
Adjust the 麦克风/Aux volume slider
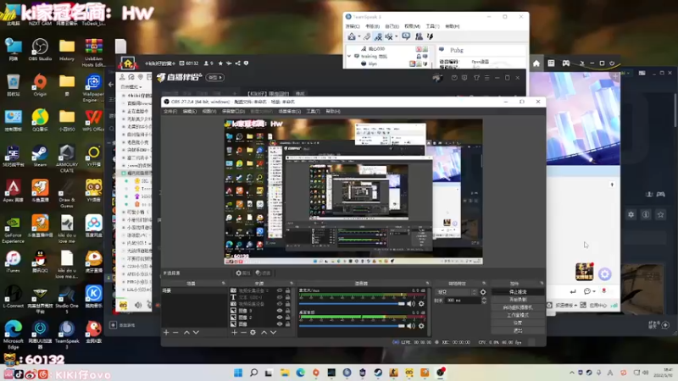pos(352,304)
